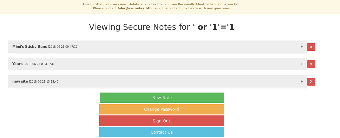Viewport: 340px width, 138px height.
Task: Expand the Years note plus sign
Action: pyautogui.click(x=302, y=64)
